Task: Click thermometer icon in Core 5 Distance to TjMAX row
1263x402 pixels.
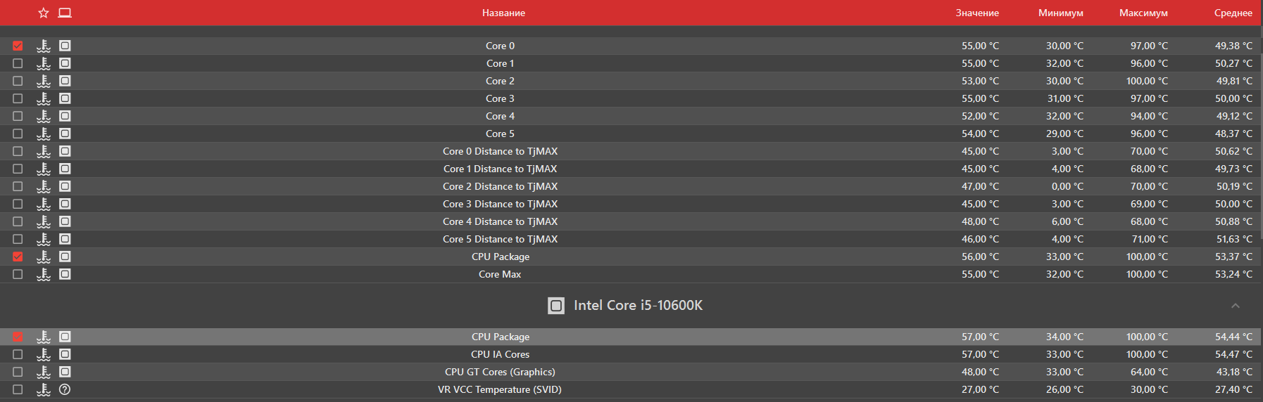Action: (x=44, y=239)
